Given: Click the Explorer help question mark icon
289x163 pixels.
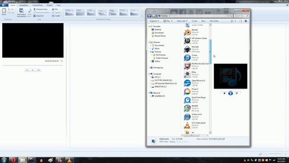Looking at the screenshot, I should coord(246,21).
